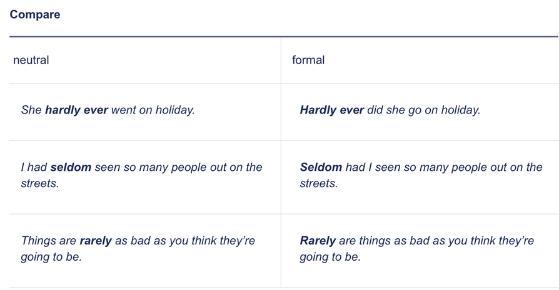The width and height of the screenshot is (559, 290).
Task: Click bold "hardly ever" in the neutral column
Action: pos(76,110)
